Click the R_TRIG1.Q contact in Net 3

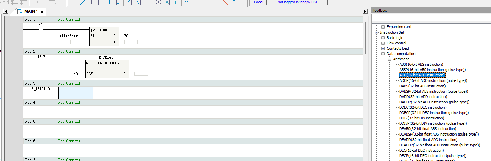click(x=41, y=93)
